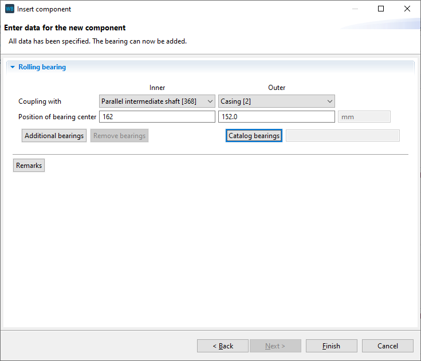Open Catalog bearings selection
421x361 pixels.
pyautogui.click(x=254, y=136)
